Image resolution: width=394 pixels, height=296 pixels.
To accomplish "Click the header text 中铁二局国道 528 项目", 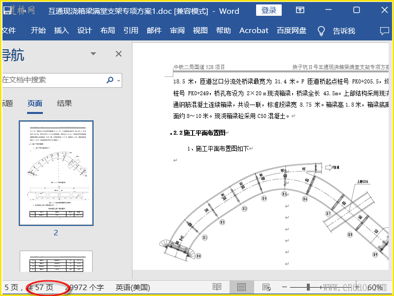I will (x=199, y=67).
